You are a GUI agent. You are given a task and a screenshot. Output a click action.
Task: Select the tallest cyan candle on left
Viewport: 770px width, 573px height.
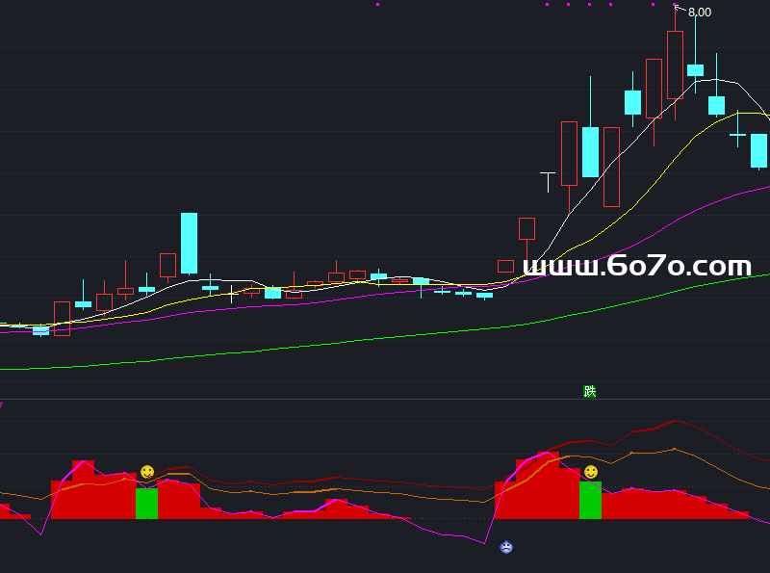coord(189,243)
